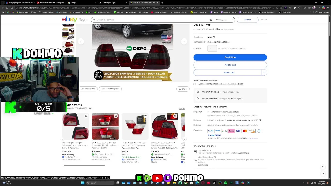Screen dimensions: 331x186
Task: Click Learn more for PayPal Credit
Action: 253,138
